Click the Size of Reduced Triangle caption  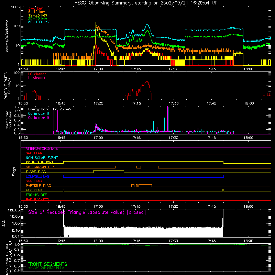click(87, 212)
